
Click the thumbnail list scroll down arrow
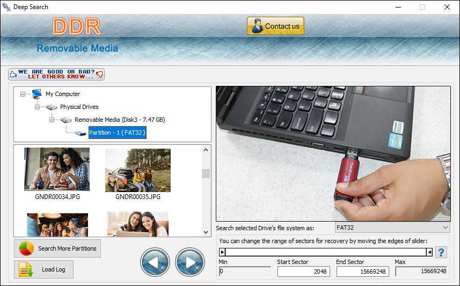pos(206,232)
